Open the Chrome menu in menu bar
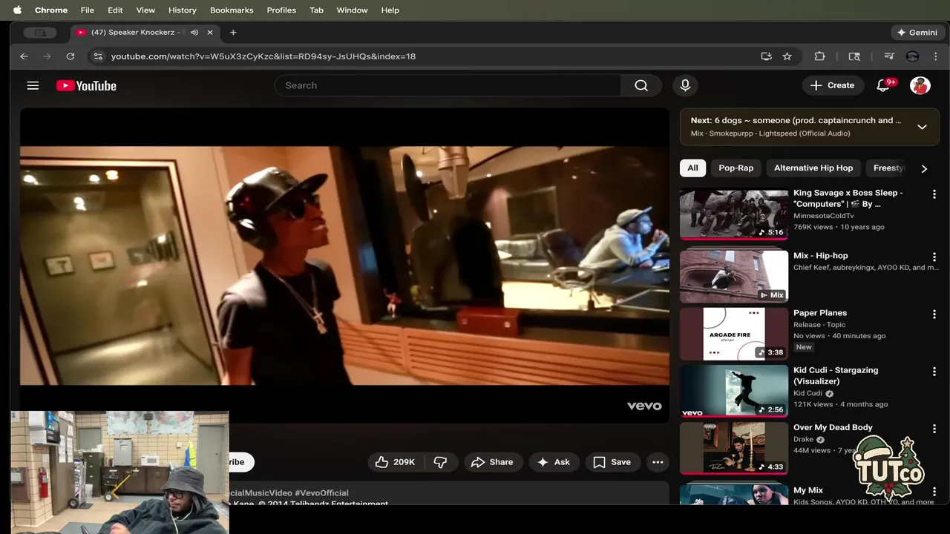Viewport: 950px width, 534px height. [51, 10]
